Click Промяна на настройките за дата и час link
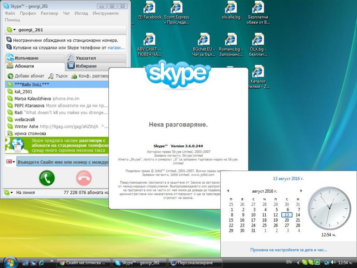The image size is (357, 268). [x=288, y=250]
